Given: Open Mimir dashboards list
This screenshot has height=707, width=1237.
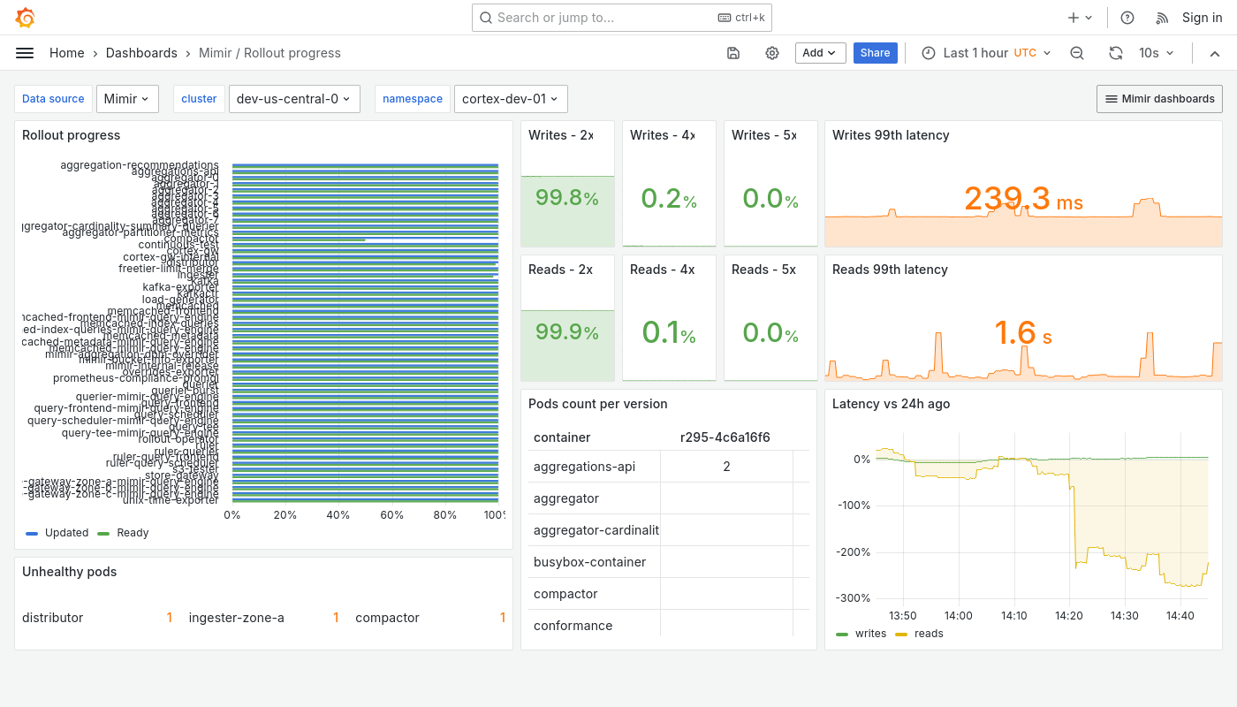Looking at the screenshot, I should click(1158, 98).
